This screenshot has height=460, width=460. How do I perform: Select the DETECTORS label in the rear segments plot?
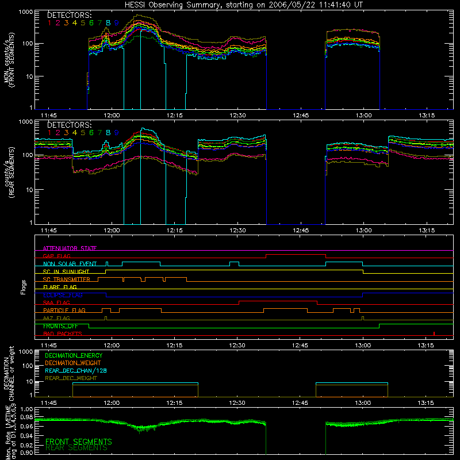(70, 125)
